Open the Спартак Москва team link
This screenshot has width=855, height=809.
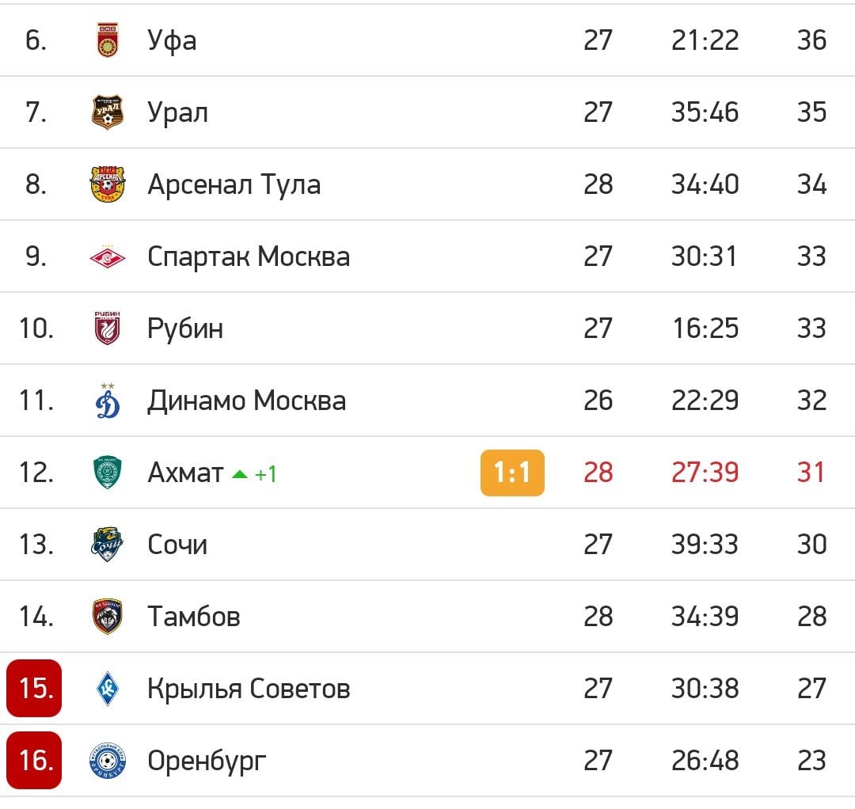click(249, 256)
